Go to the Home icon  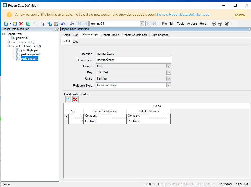point(227,24)
